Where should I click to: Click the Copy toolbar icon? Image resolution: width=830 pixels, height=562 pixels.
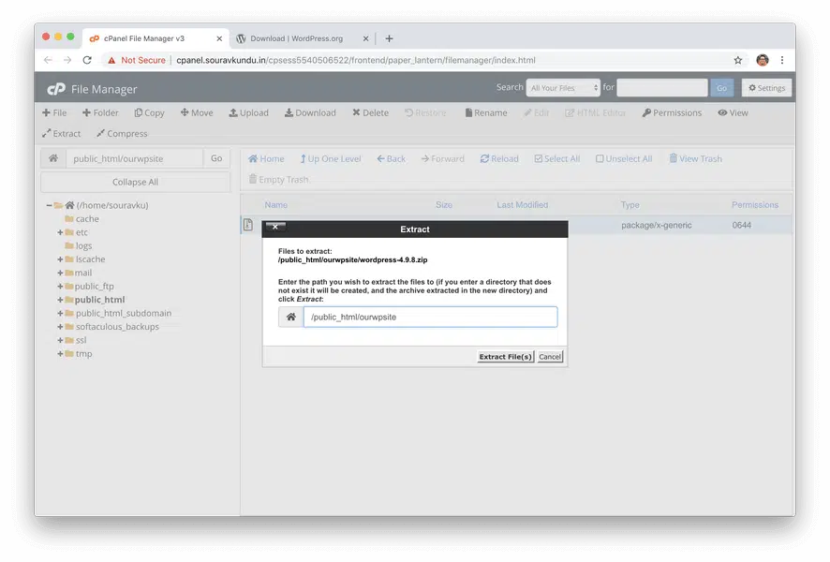[x=139, y=113]
